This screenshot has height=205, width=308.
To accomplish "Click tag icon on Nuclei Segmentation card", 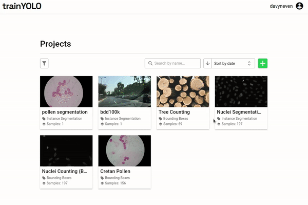I will click(x=219, y=119).
